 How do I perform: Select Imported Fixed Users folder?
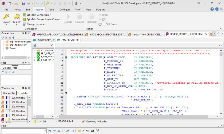tap(18, 42)
